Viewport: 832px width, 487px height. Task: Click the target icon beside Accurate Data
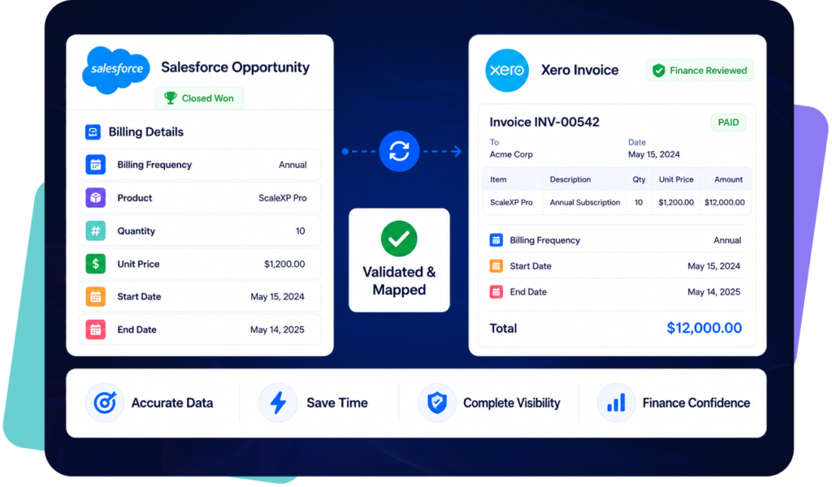point(105,403)
